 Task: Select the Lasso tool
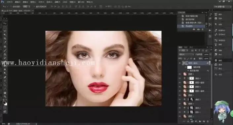pyautogui.click(x=5, y=31)
